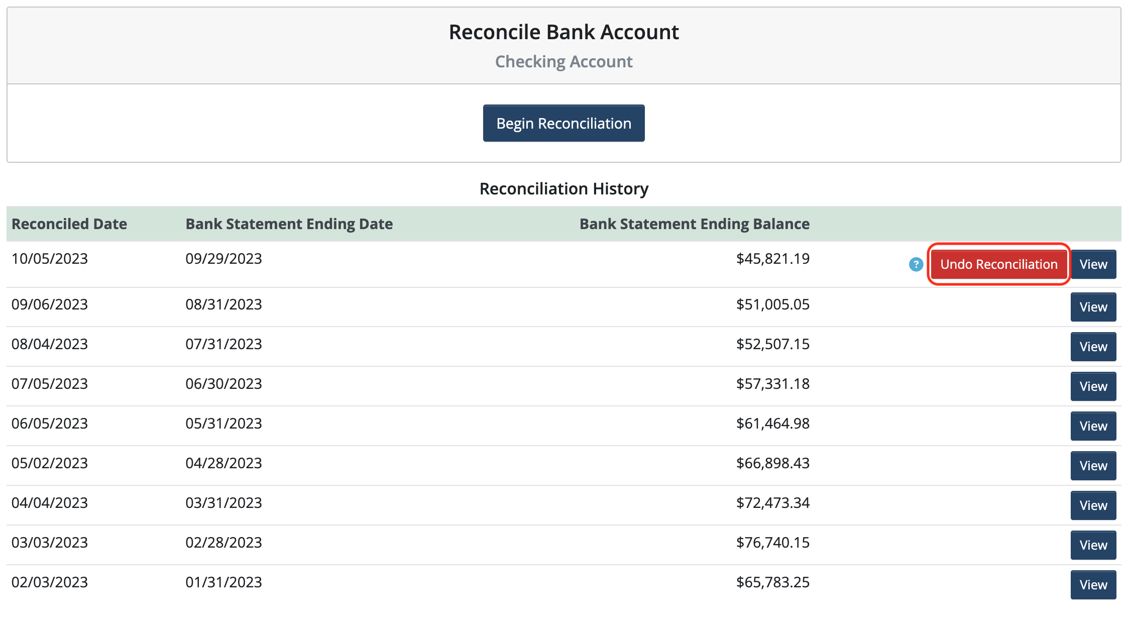View the 02/28/2023 statement reconciliation
Screen dimensions: 1129x623
coord(1093,545)
